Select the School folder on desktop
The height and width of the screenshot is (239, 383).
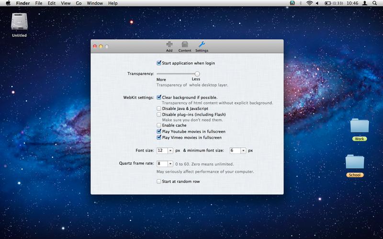(355, 162)
